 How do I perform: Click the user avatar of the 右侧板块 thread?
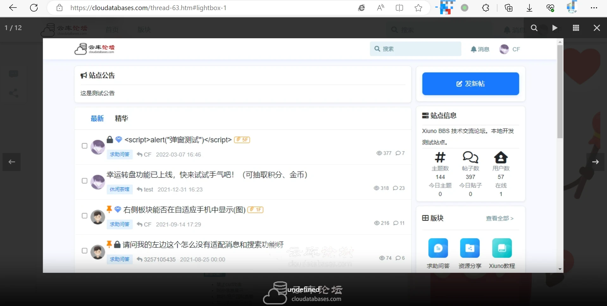pyautogui.click(x=98, y=217)
